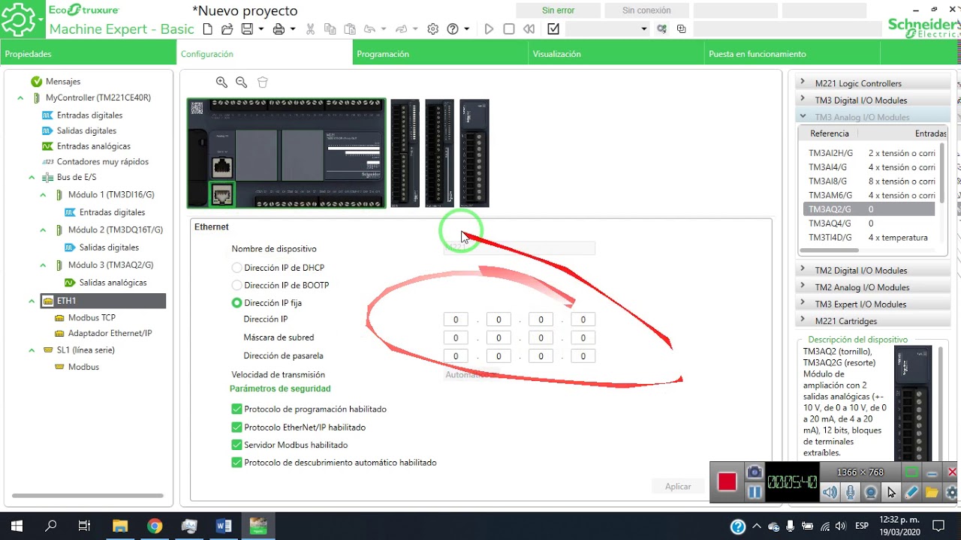961x540 pixels.
Task: Click the green region selection icon in recorder
Action: click(x=911, y=472)
